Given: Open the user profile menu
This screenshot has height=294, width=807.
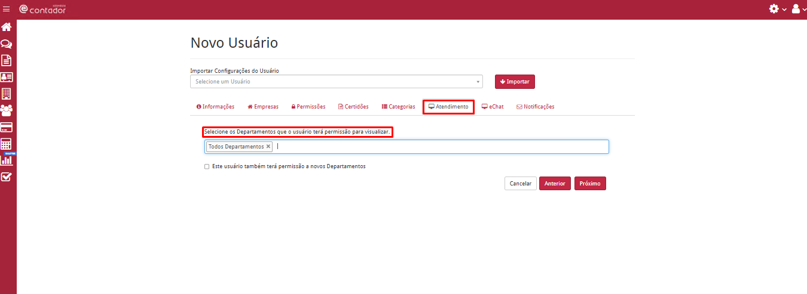Looking at the screenshot, I should 799,9.
